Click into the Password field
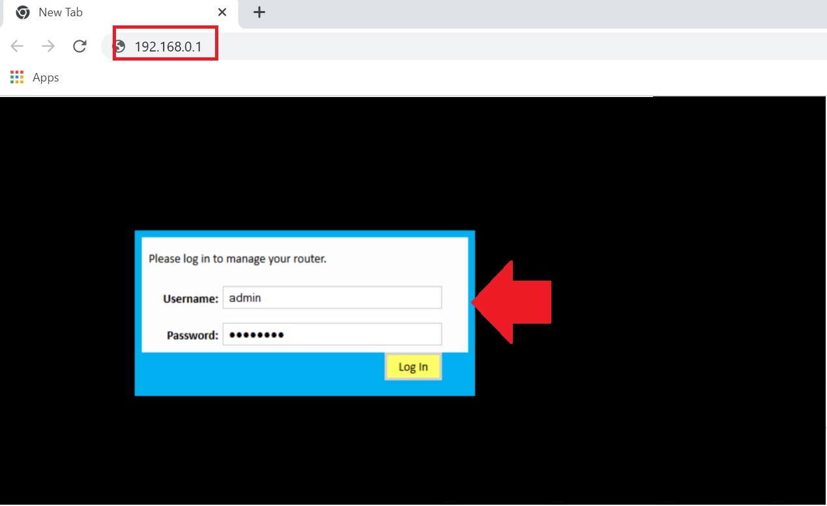This screenshot has width=827, height=506. point(332,335)
